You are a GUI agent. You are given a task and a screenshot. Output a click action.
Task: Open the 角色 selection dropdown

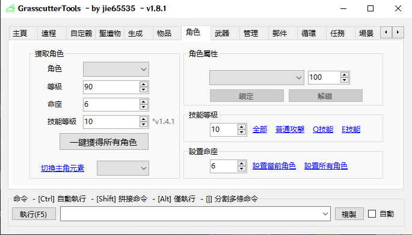116,70
